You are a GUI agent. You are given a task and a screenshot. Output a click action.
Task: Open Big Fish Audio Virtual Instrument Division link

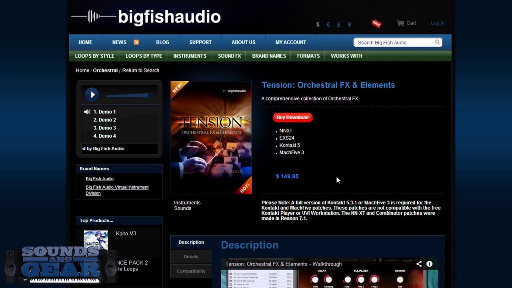point(117,190)
